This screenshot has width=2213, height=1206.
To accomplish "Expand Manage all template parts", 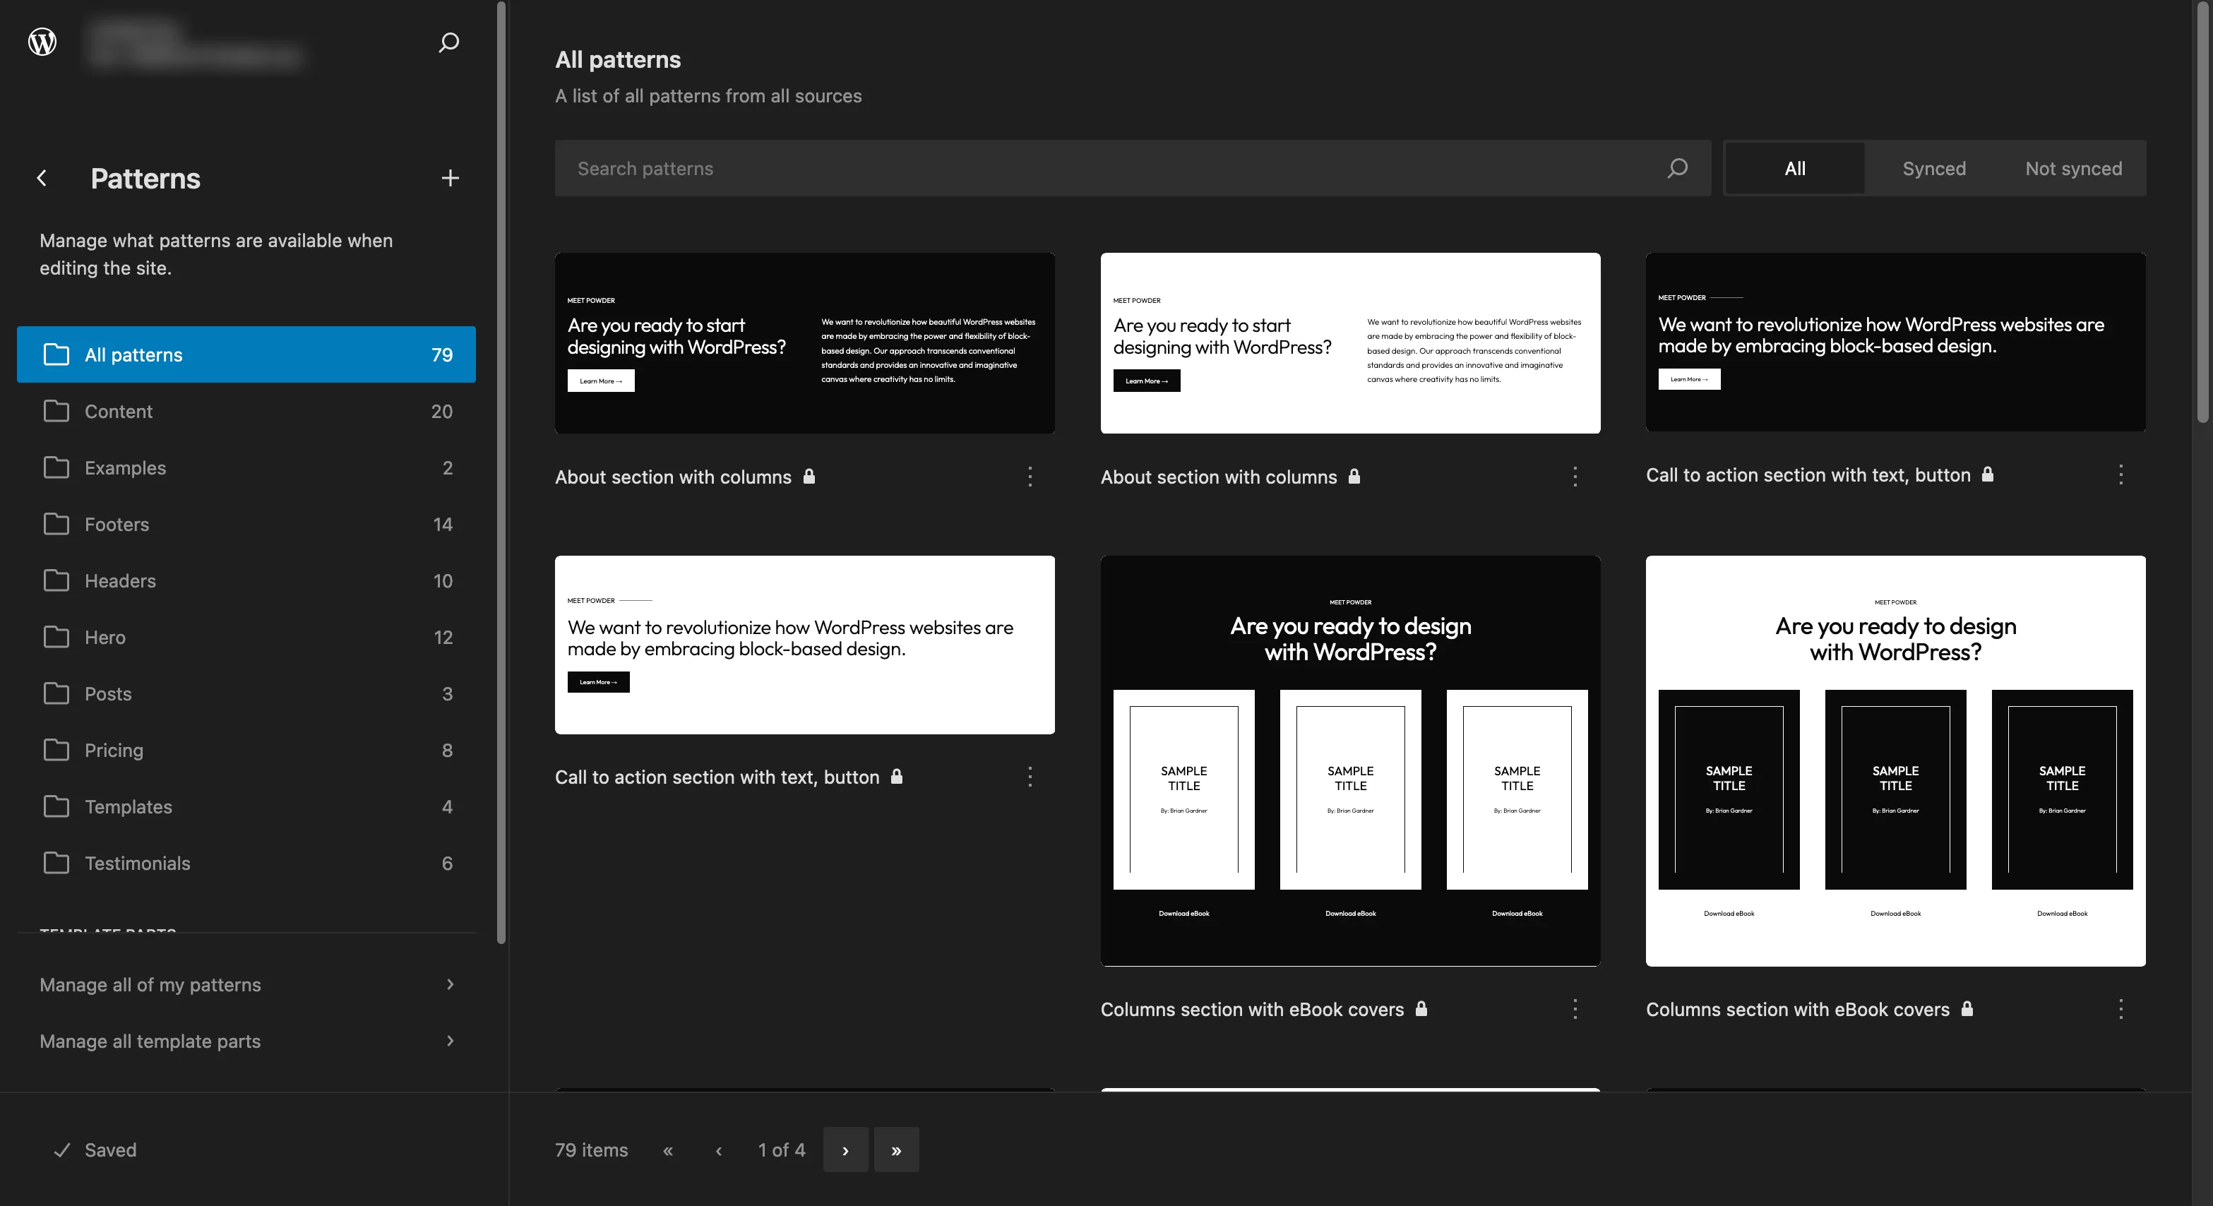I will point(245,1039).
